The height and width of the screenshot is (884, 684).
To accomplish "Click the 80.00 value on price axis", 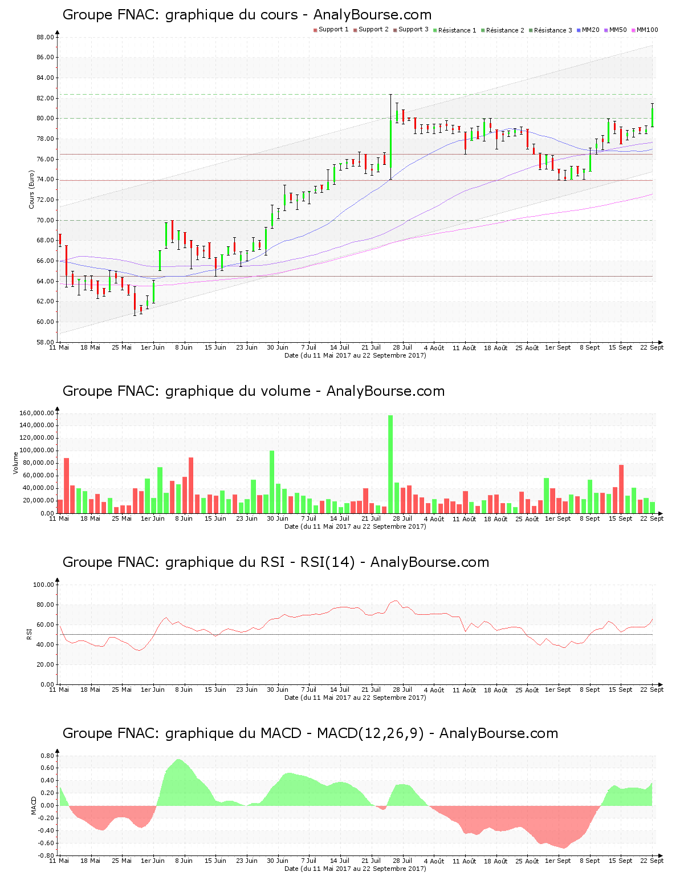I will pyautogui.click(x=46, y=119).
